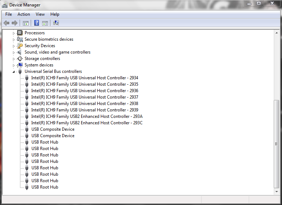Click Show/Hide Console Tree toolbar icon

(x=25, y=23)
